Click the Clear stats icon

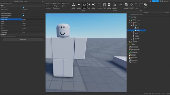pos(145,5)
